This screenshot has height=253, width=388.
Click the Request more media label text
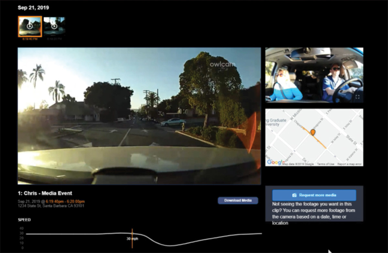pyautogui.click(x=318, y=195)
